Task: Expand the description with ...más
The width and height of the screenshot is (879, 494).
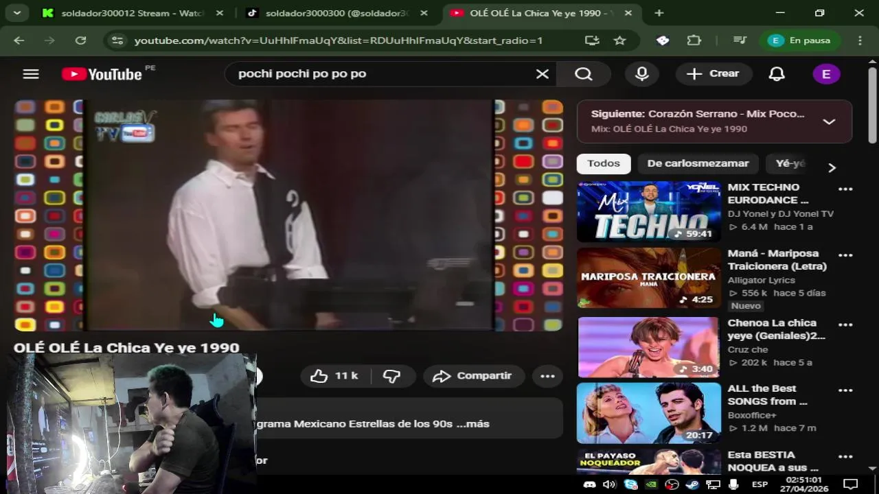Action: pos(474,424)
